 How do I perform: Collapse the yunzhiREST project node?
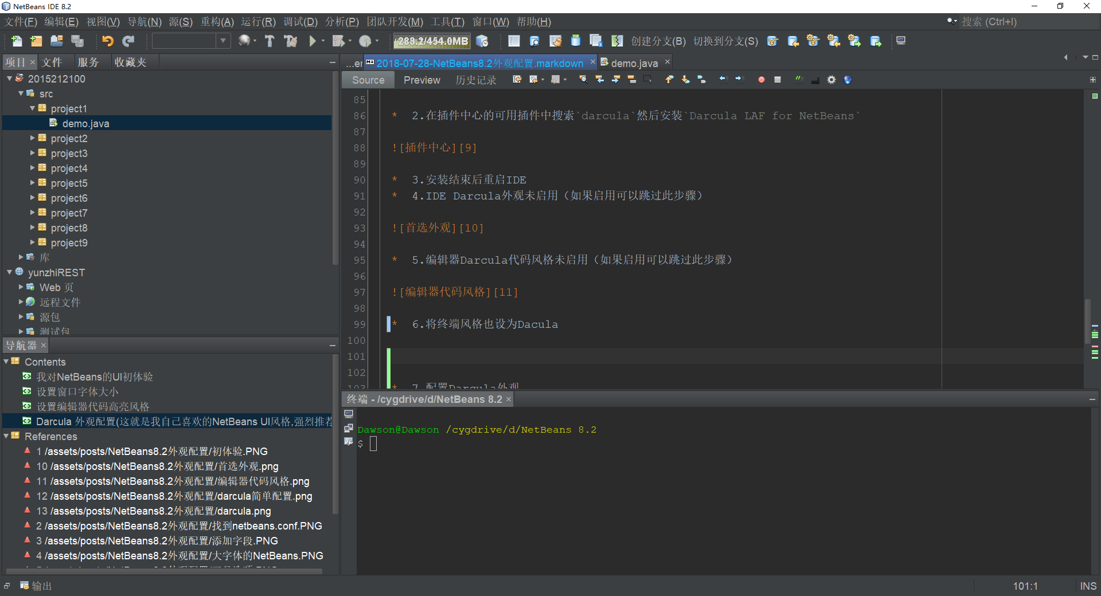click(x=10, y=272)
